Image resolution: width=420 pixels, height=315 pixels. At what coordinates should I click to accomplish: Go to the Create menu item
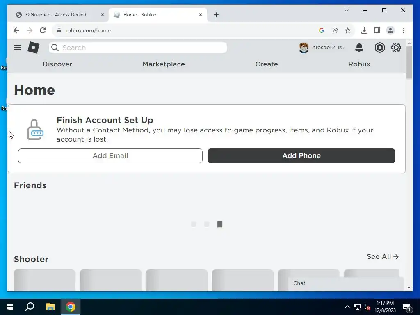267,64
